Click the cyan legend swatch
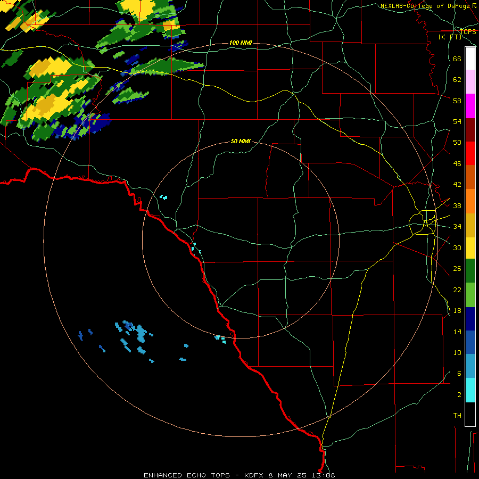This screenshot has height=479, width=479. tap(470, 390)
